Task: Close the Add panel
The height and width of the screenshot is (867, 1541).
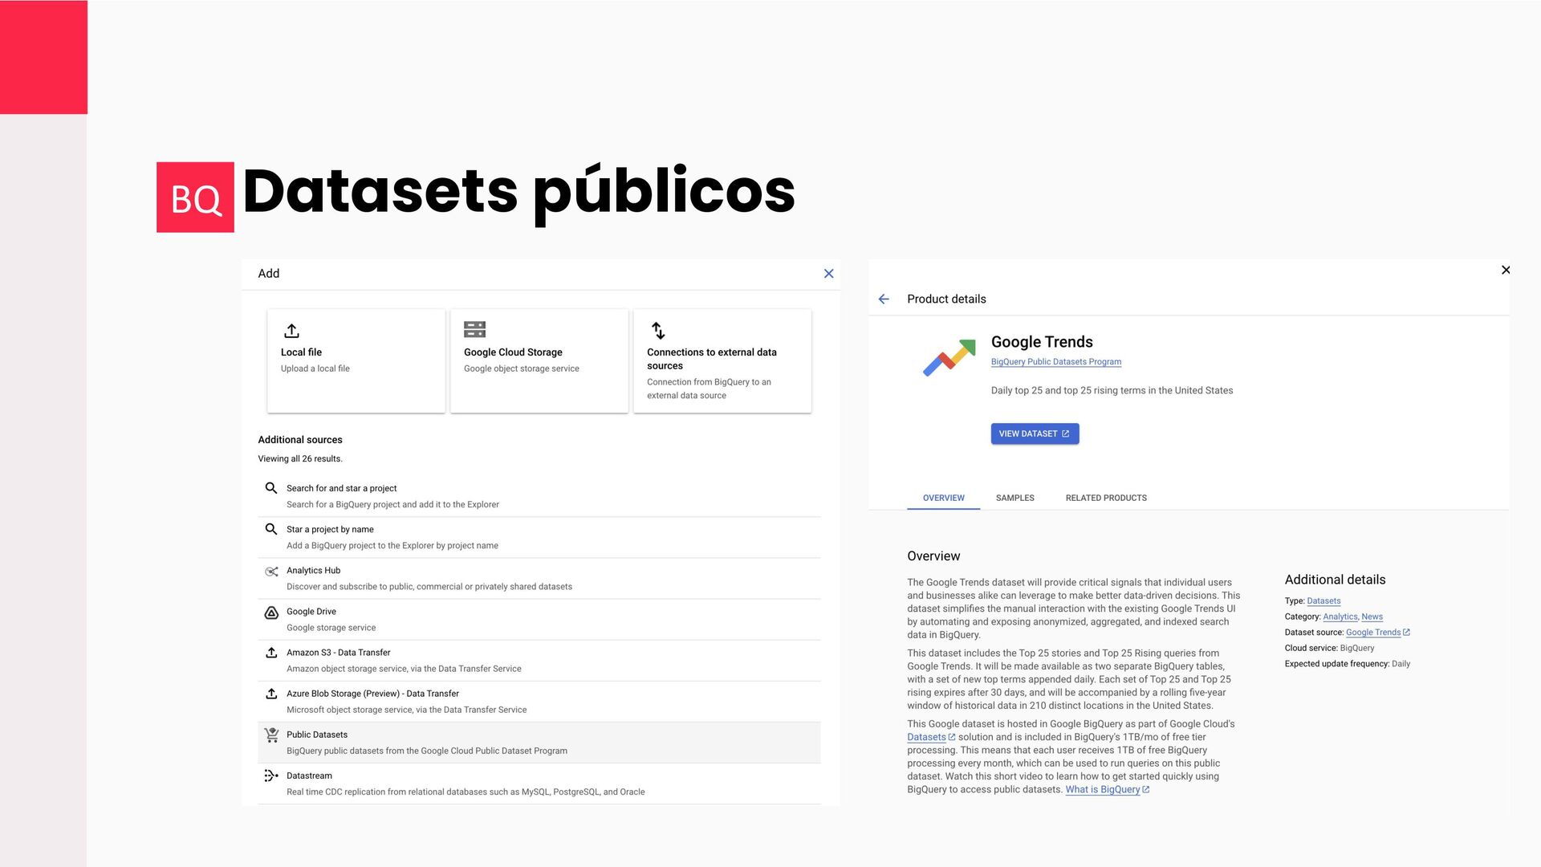Action: [828, 274]
